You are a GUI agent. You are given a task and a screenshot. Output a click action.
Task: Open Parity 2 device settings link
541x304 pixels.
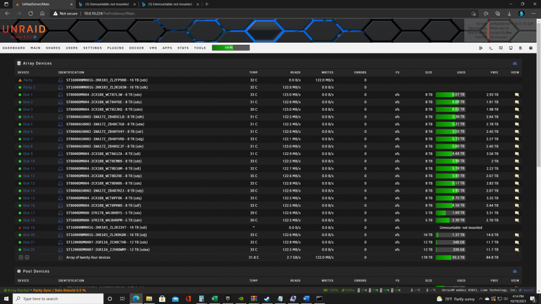[x=29, y=87]
